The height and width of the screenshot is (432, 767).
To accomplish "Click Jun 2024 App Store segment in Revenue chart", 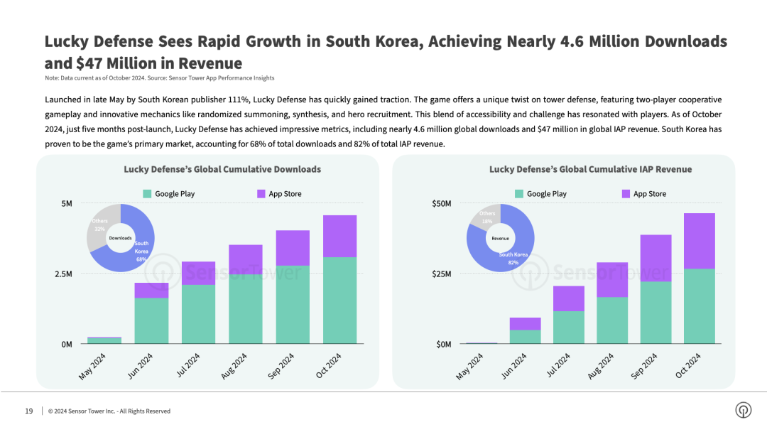I will 525,324.
